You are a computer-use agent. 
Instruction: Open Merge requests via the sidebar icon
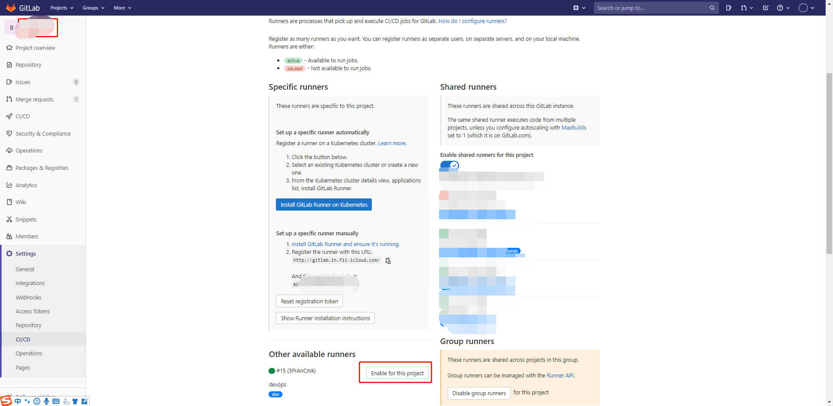tap(9, 99)
